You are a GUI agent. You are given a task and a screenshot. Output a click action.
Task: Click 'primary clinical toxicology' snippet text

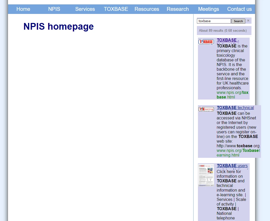pos(230,53)
